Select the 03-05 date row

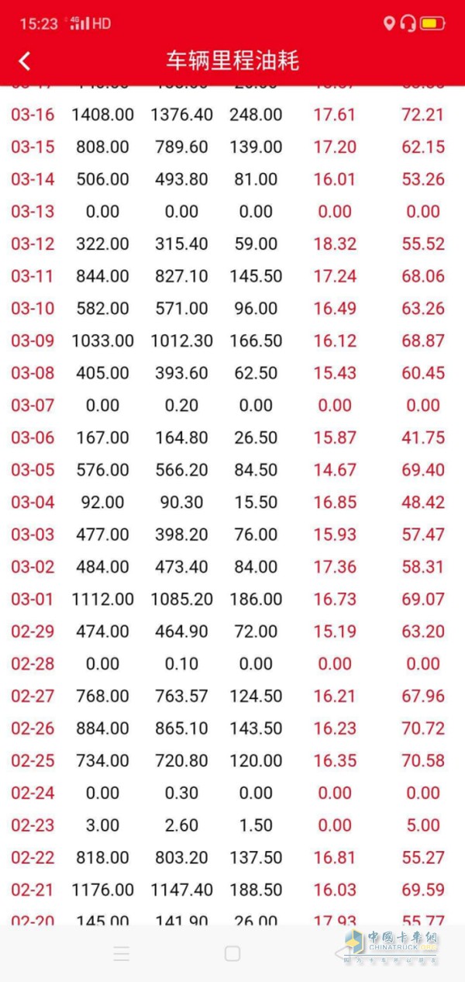click(x=33, y=470)
